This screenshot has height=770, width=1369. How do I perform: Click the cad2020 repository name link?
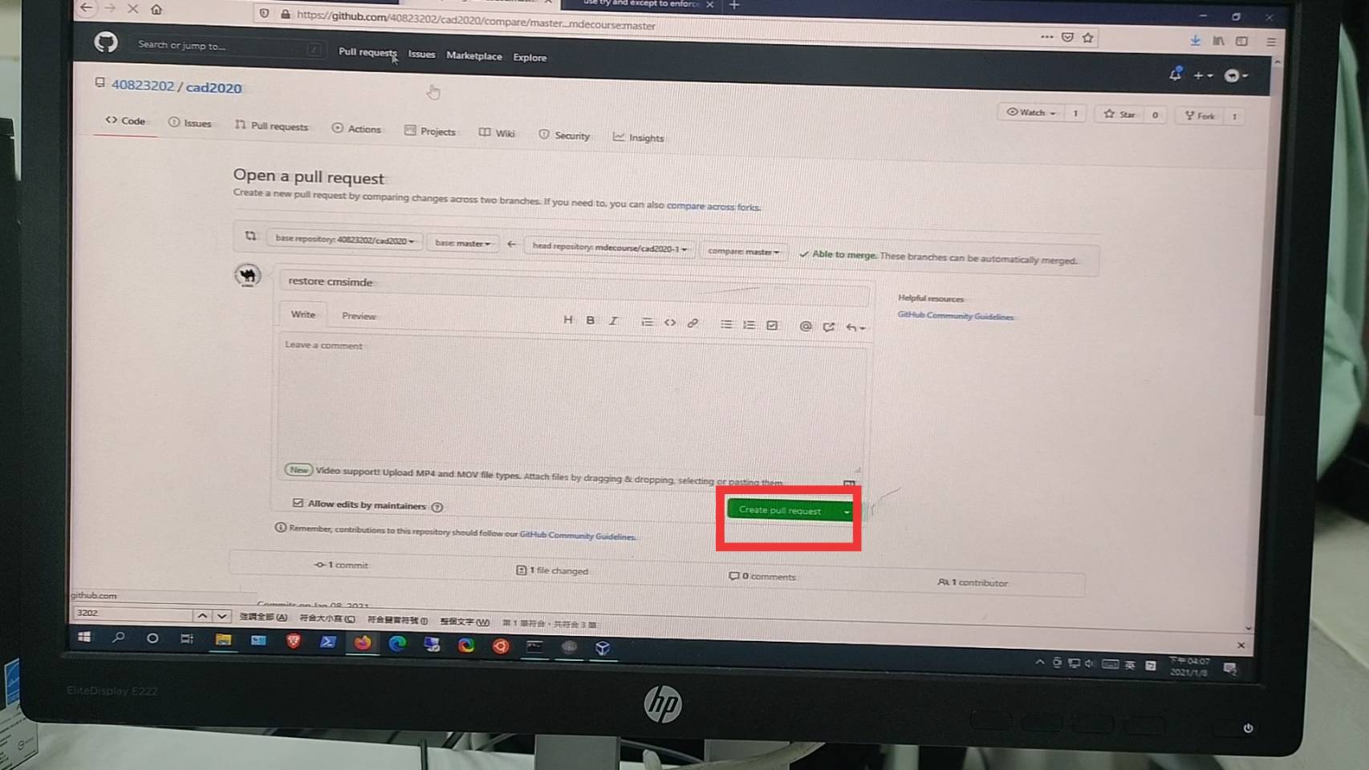(213, 87)
